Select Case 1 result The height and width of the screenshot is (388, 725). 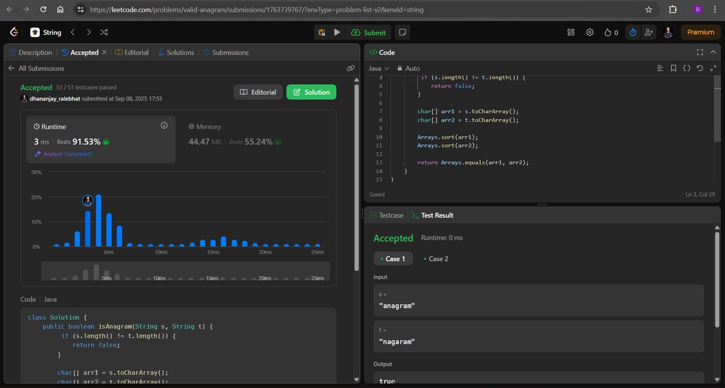pos(393,259)
